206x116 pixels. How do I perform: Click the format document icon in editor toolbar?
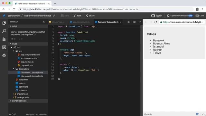(x=129, y=22)
